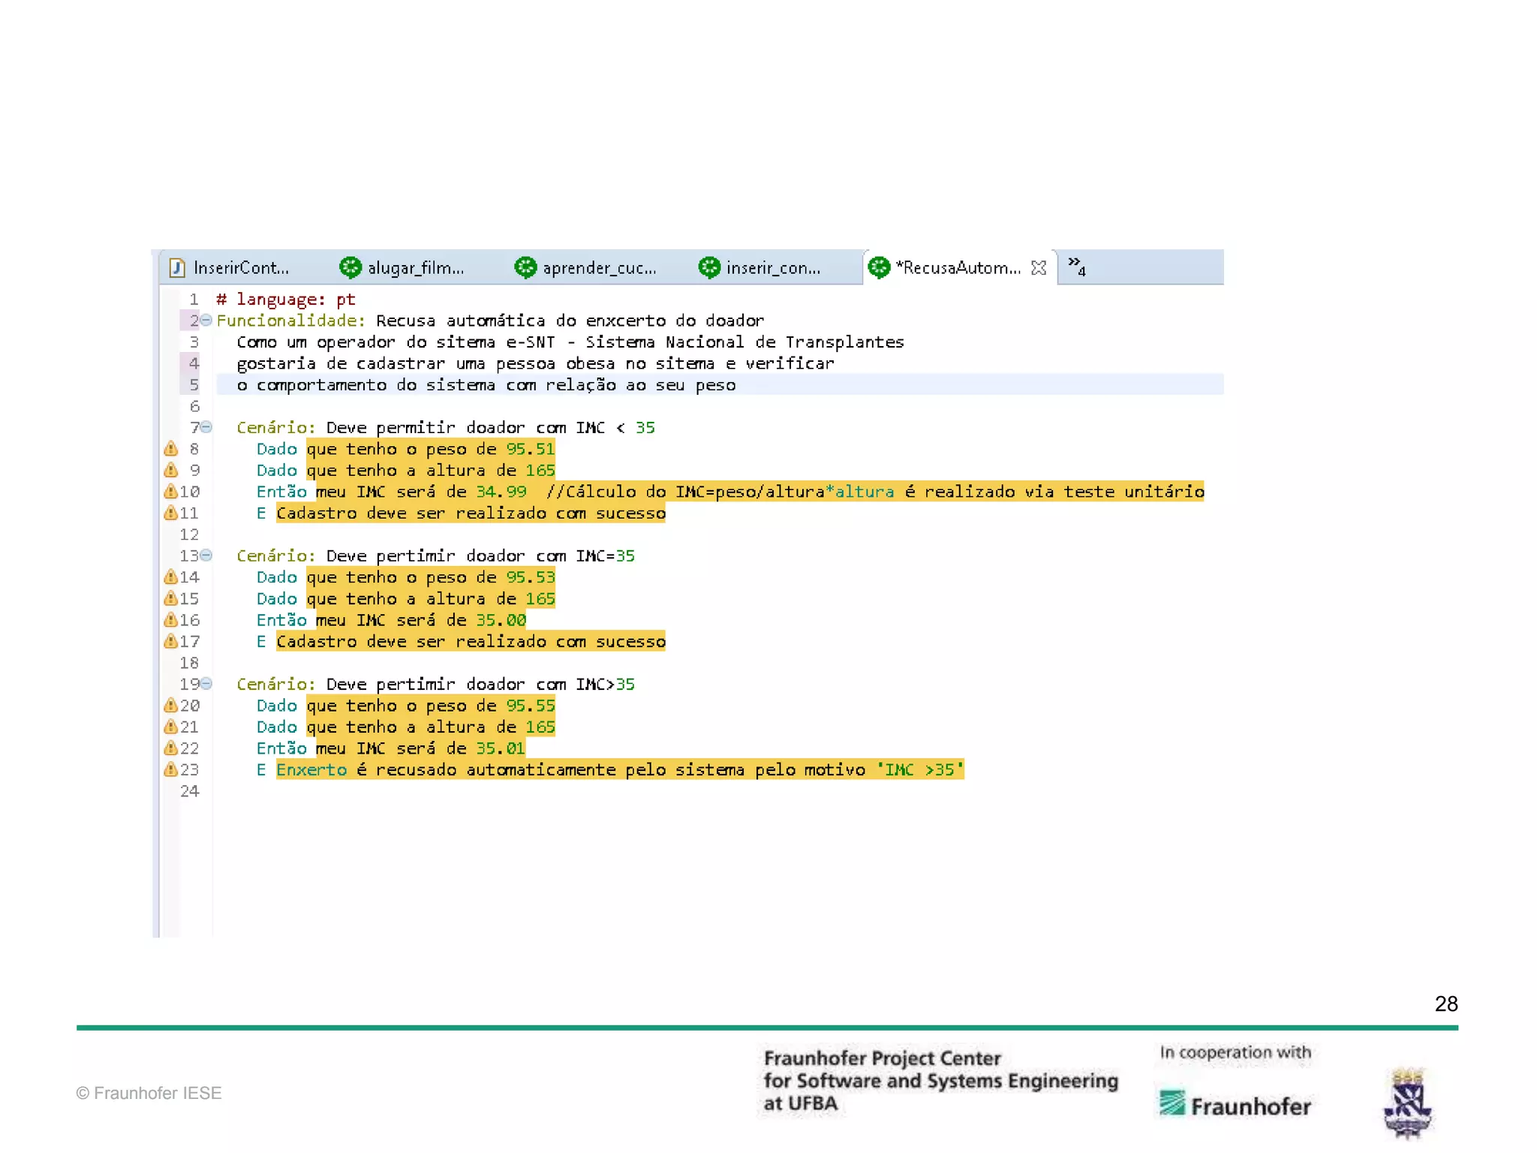Switch to the alugar_film tab
The image size is (1537, 1153).
pos(415,268)
